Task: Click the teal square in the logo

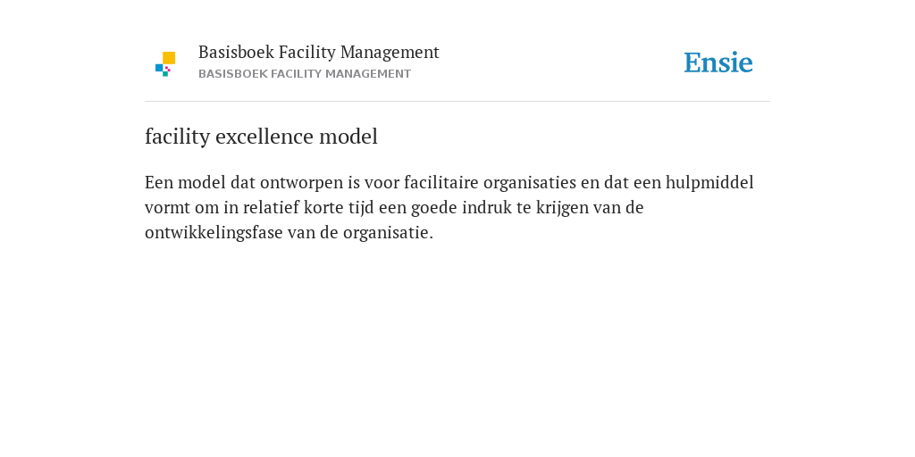Action: click(x=165, y=74)
